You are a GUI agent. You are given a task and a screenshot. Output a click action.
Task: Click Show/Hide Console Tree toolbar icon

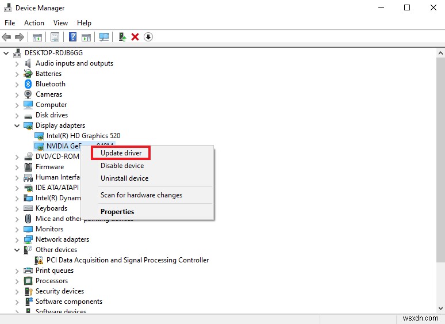(x=37, y=37)
